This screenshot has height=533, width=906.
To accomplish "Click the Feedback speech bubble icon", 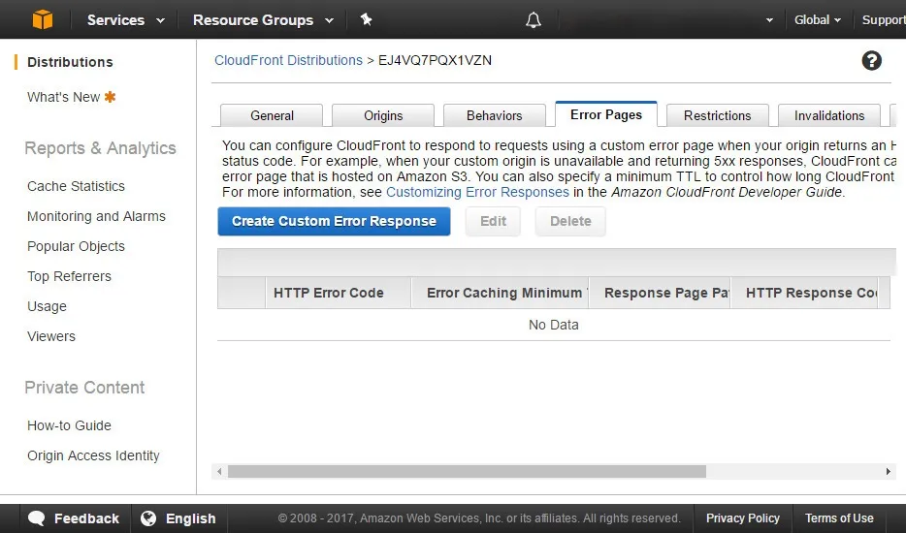I will [37, 518].
